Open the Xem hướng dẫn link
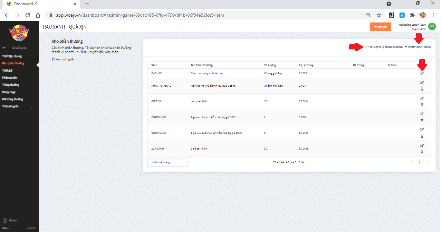This screenshot has height=232, width=442. tap(63, 59)
